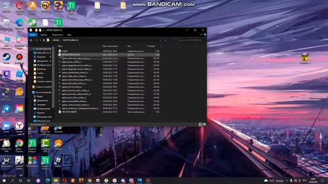328x184 pixels.
Task: Open address bar history dropdown
Action: point(160,40)
